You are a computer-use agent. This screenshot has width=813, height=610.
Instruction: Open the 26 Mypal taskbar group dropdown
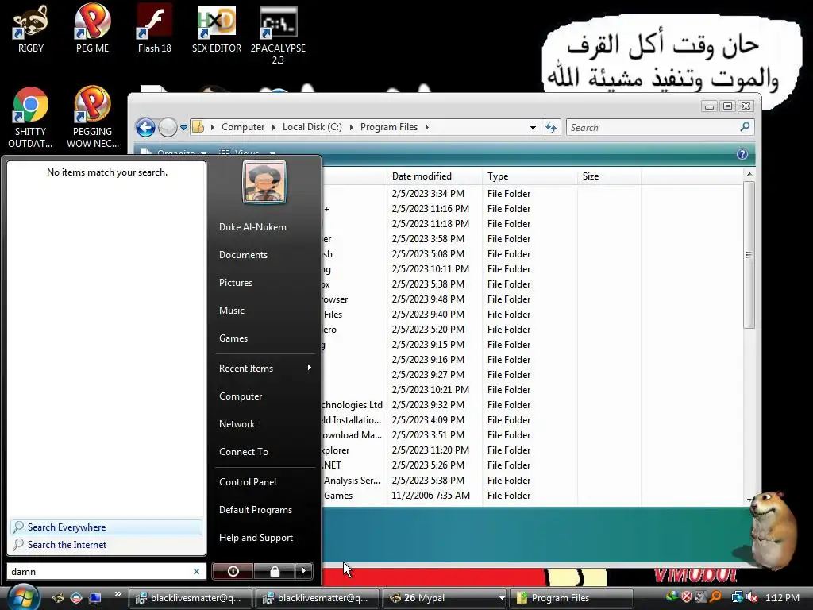click(502, 598)
